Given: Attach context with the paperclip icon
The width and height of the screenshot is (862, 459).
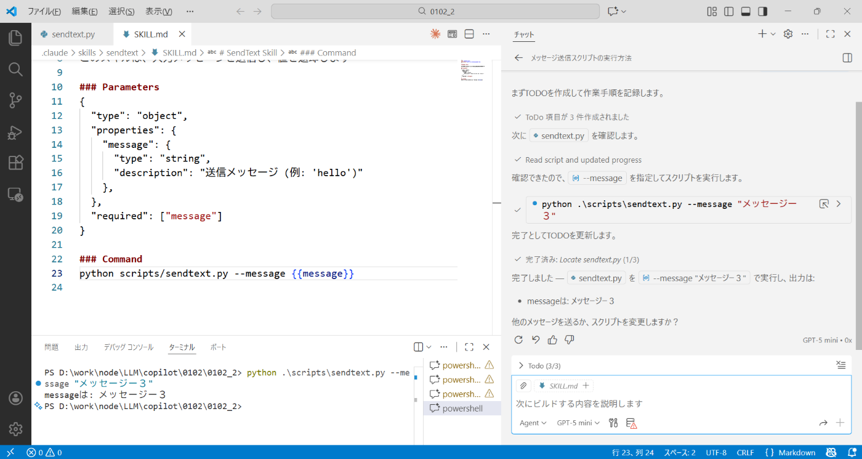Looking at the screenshot, I should point(524,385).
